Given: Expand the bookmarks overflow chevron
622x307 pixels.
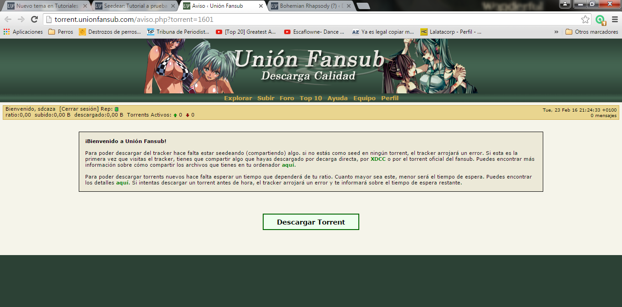Looking at the screenshot, I should (x=556, y=32).
